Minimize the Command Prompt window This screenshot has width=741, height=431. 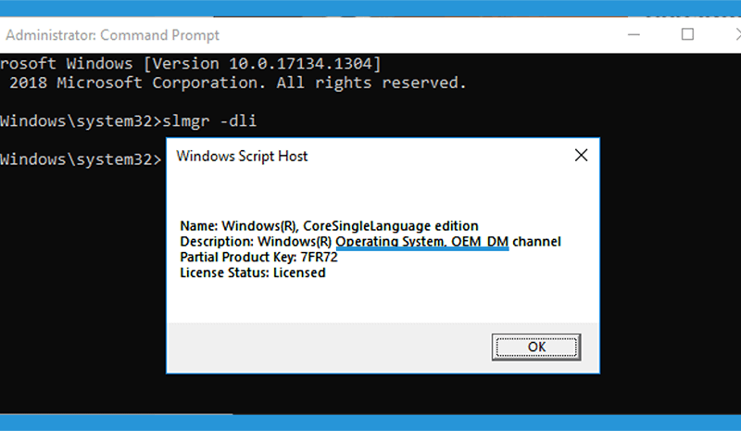(634, 34)
